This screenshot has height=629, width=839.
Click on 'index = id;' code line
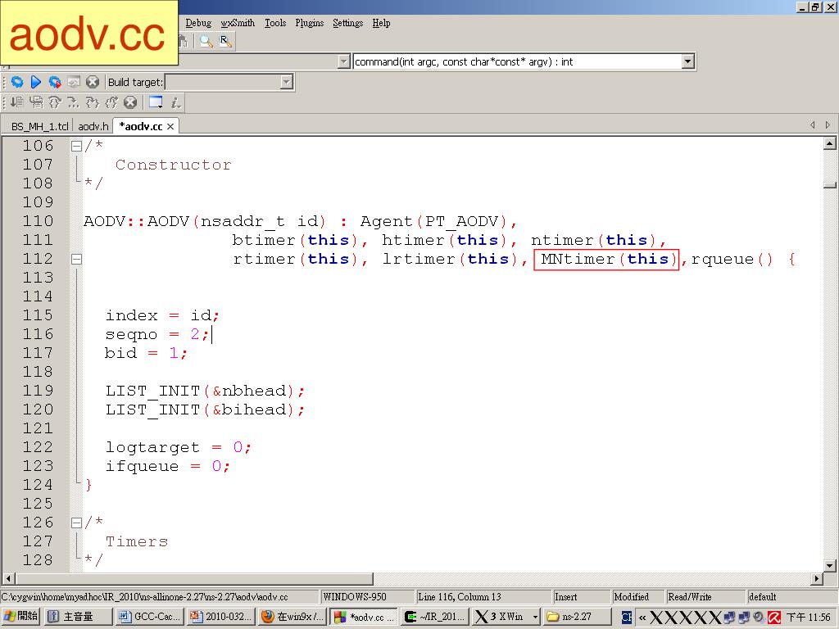coord(162,315)
